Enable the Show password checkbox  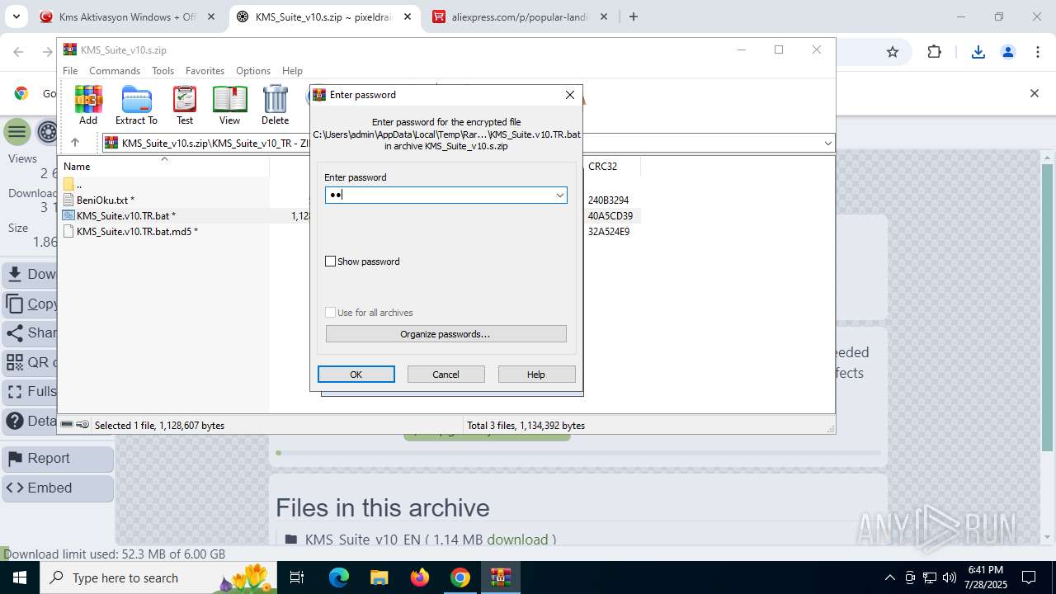tap(331, 262)
